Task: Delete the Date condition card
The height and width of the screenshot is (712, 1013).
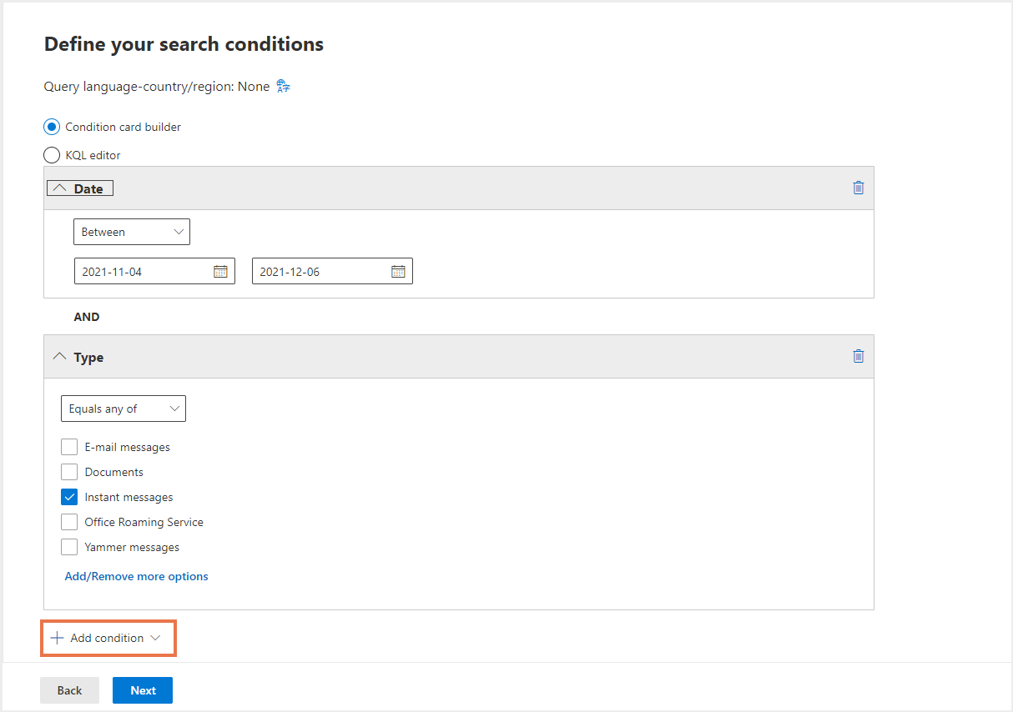Action: tap(858, 188)
